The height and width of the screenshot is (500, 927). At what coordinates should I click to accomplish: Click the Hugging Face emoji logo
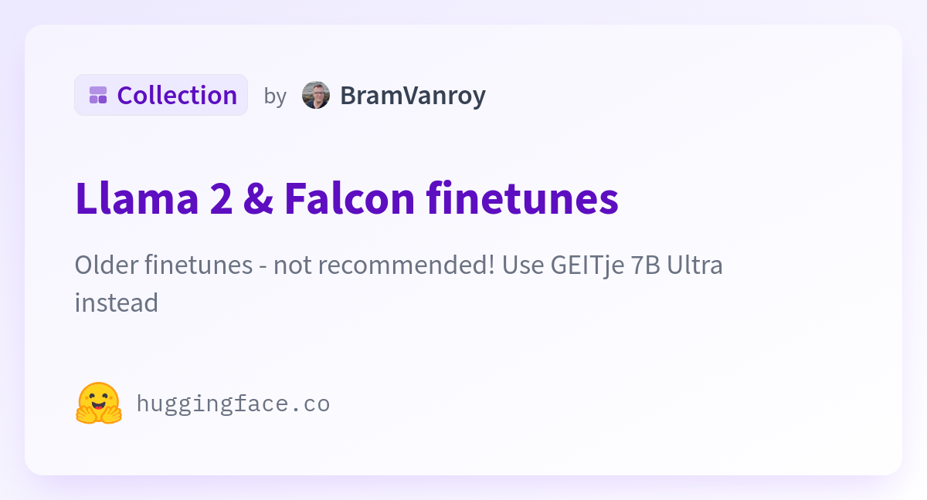pos(99,403)
